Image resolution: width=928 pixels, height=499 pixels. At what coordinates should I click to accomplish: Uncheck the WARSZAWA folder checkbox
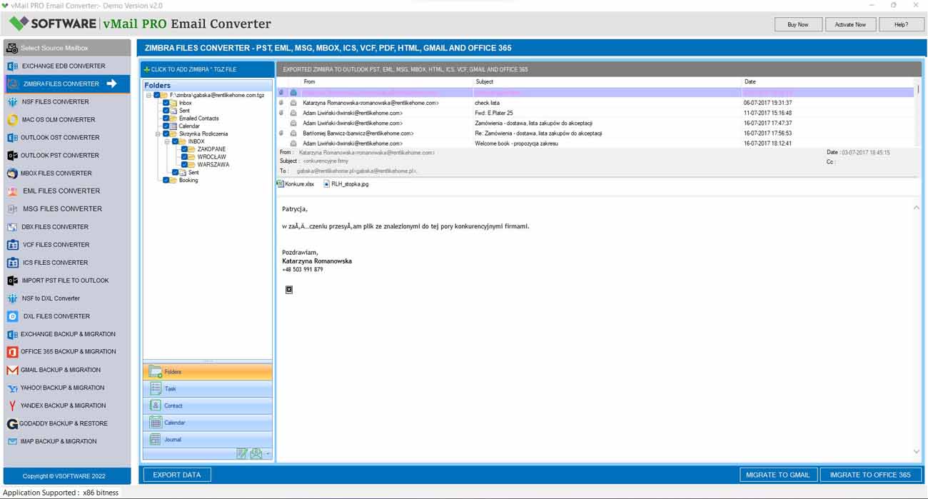(x=184, y=165)
